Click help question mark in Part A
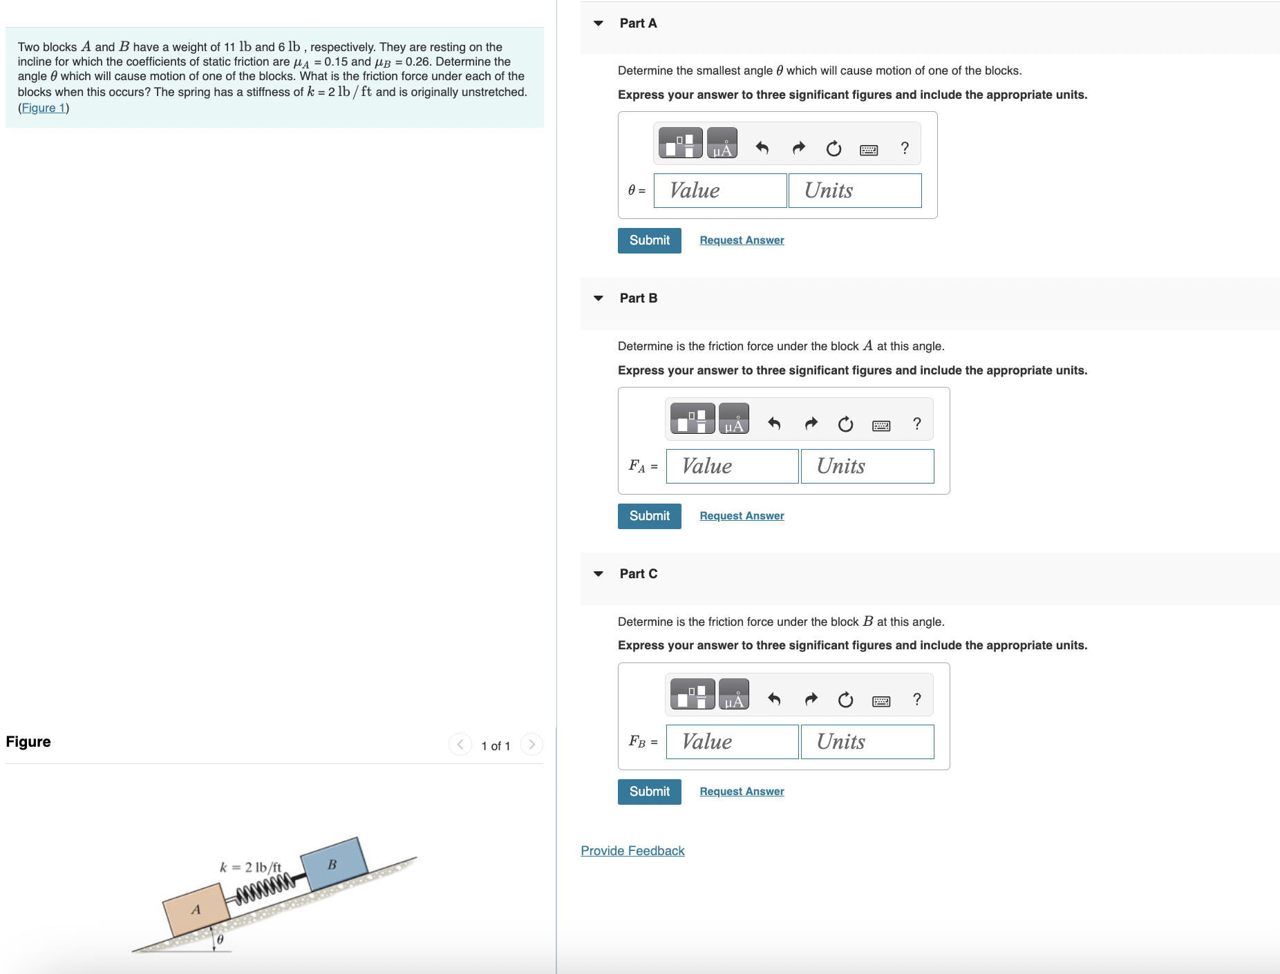Screen dimensions: 1280x974 (905, 148)
